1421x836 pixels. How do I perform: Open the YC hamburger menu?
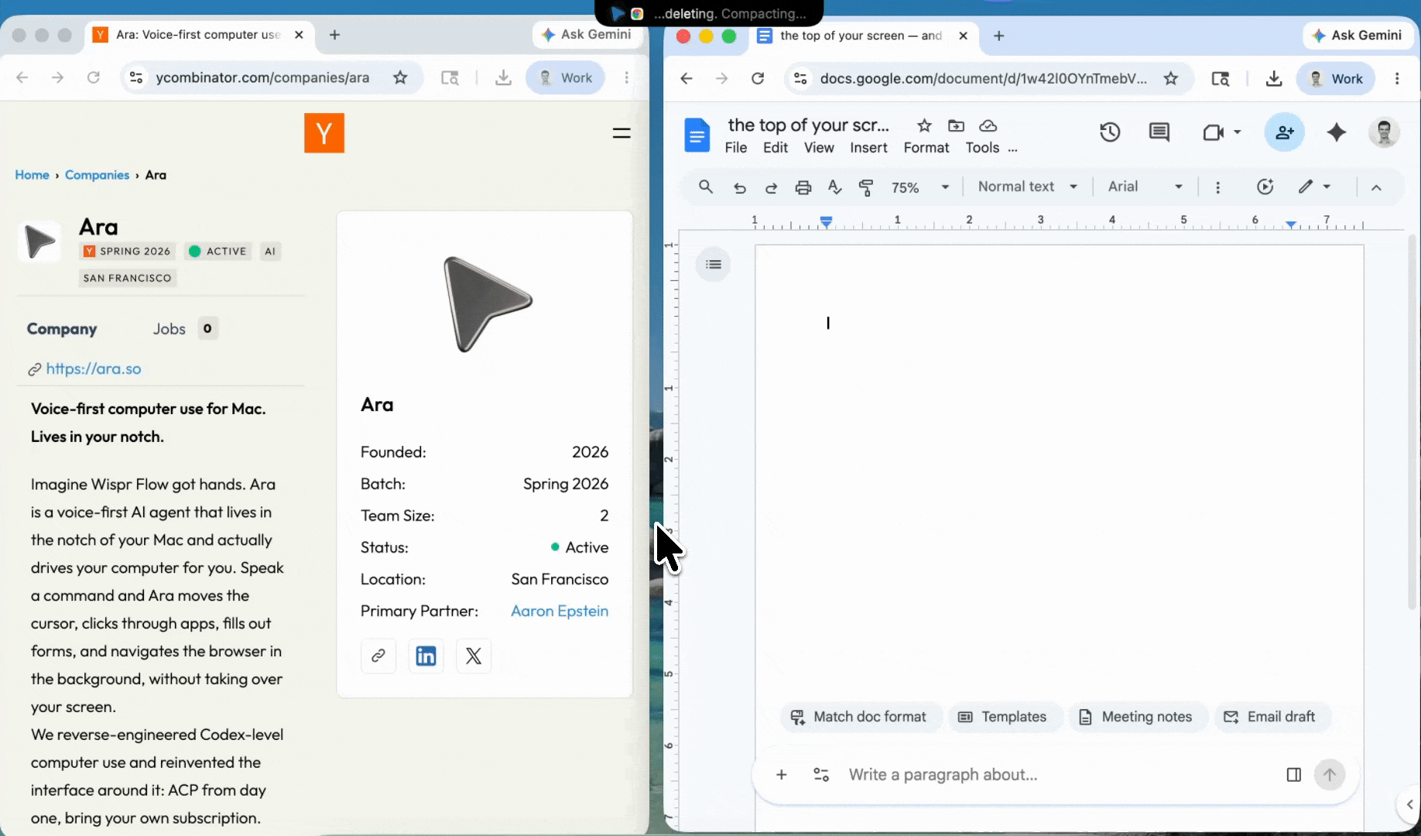click(621, 133)
